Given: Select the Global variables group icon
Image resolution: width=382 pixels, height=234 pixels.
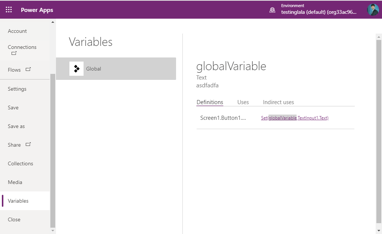Looking at the screenshot, I should (x=76, y=69).
